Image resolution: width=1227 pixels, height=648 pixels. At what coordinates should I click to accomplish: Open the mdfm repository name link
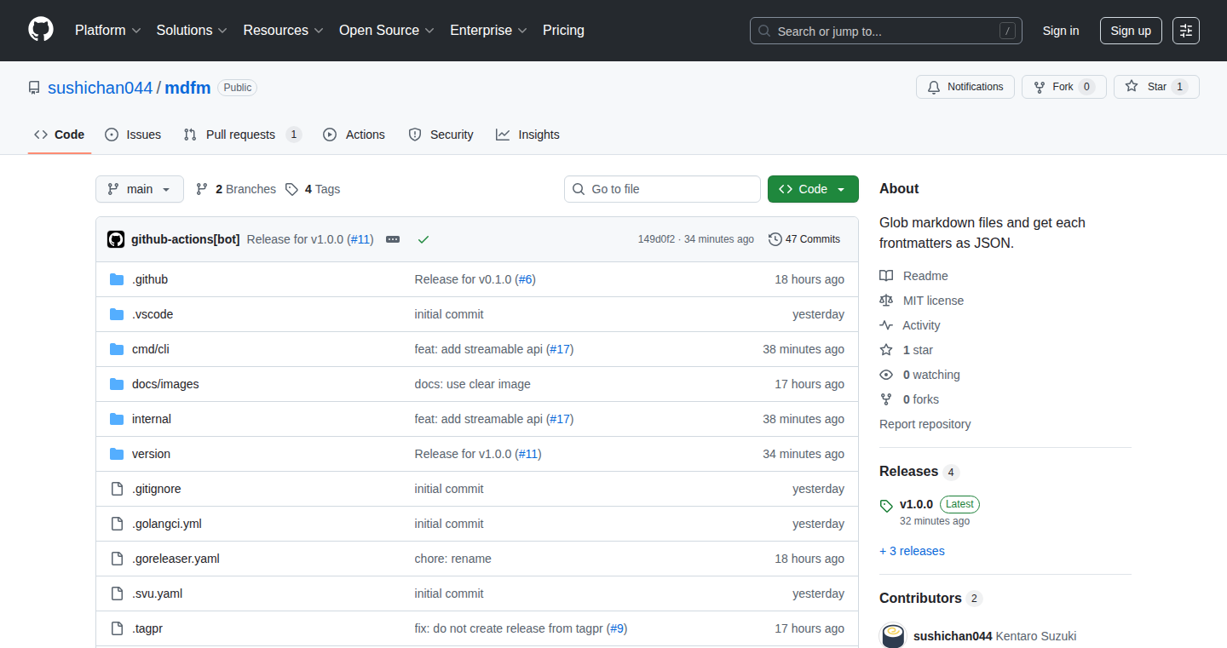point(187,88)
